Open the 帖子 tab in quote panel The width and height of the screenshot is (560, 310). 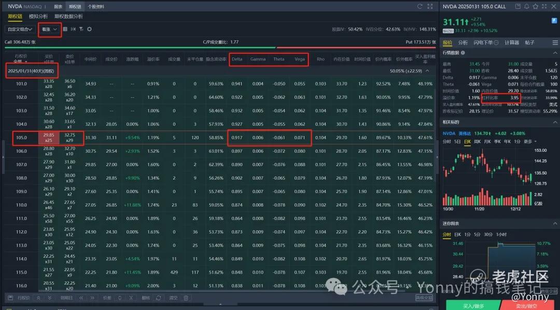(x=529, y=43)
